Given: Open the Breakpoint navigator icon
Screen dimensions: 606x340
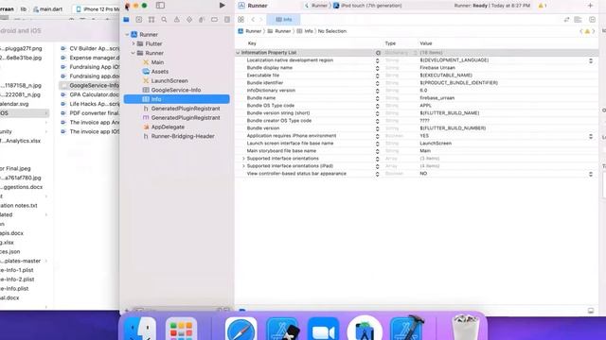Looking at the screenshot, I should click(214, 20).
